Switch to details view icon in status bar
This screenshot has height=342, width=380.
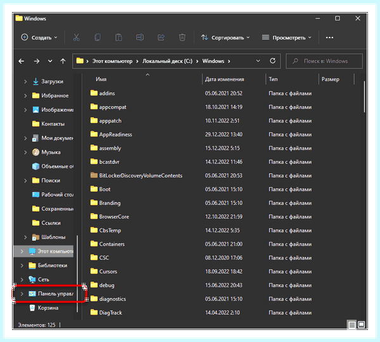352,324
